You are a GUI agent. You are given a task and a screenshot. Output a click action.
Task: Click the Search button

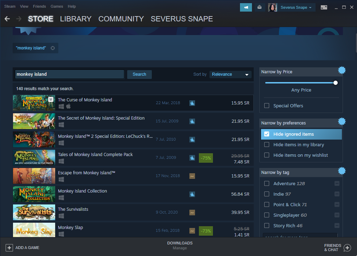click(x=139, y=74)
